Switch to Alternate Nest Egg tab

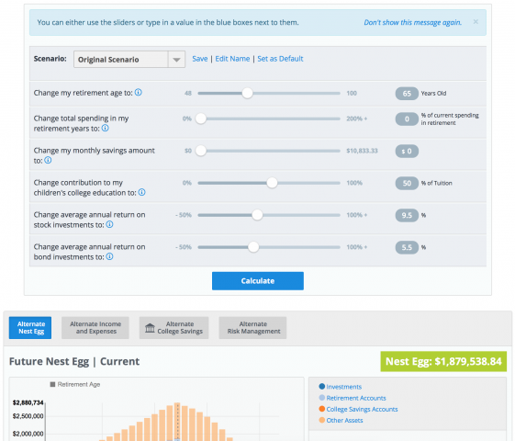[30, 328]
